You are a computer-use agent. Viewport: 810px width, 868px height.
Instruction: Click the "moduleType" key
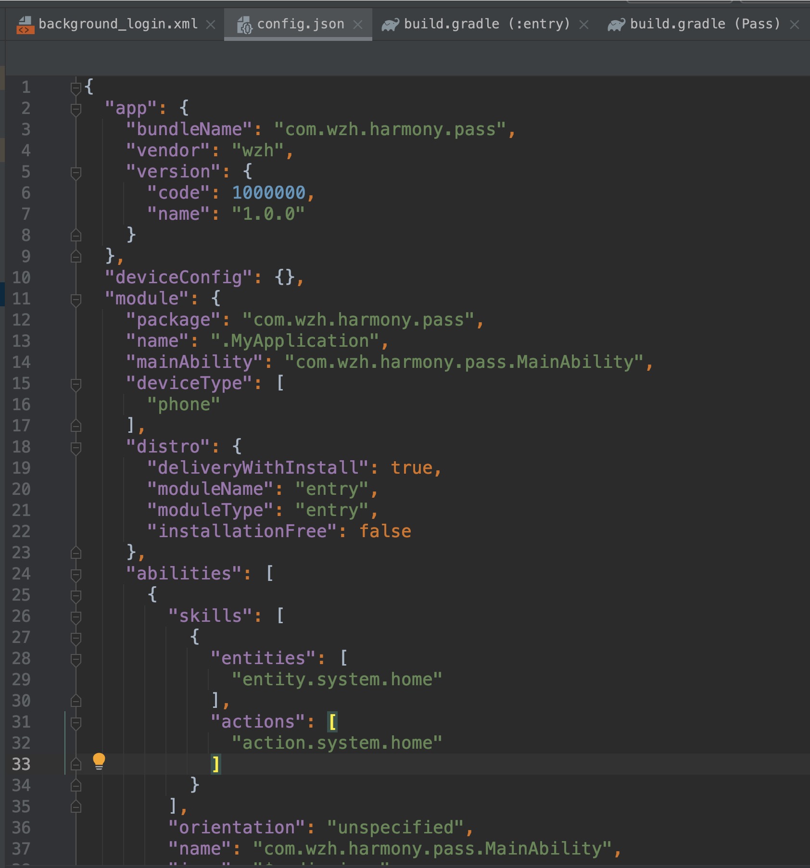click(x=210, y=510)
